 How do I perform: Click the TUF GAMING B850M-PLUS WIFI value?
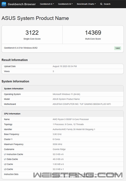point(95,104)
